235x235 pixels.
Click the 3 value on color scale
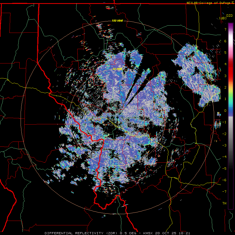click(x=225, y=76)
